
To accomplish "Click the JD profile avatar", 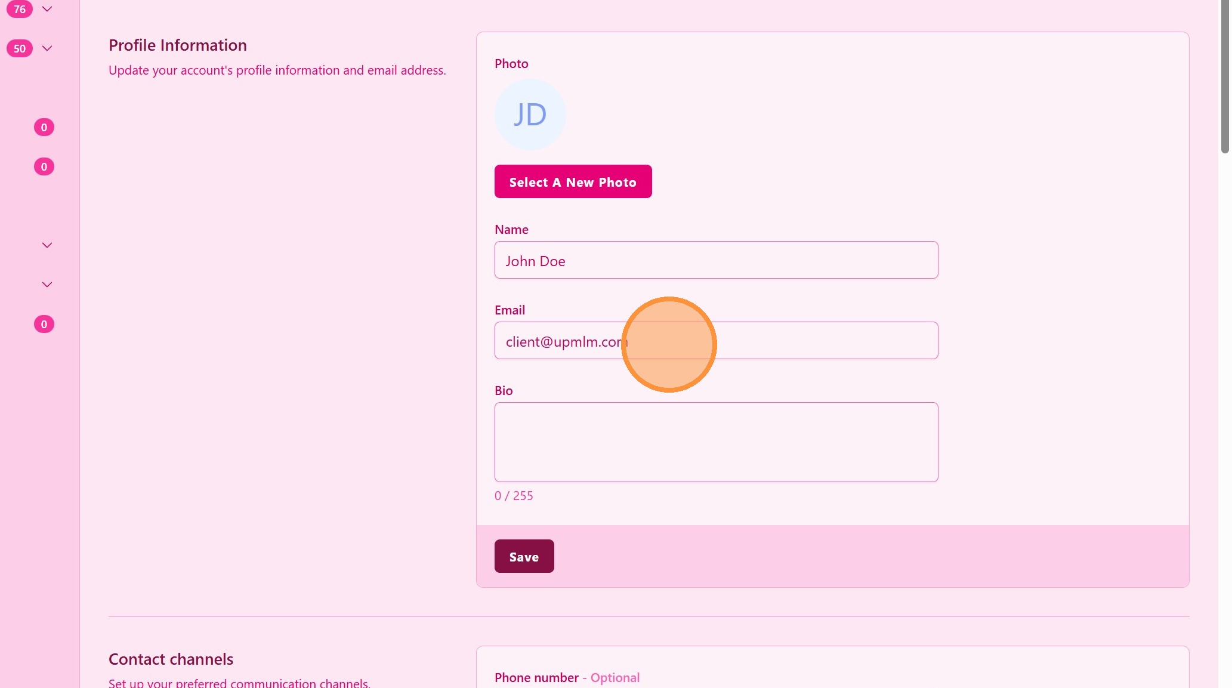I will point(530,115).
